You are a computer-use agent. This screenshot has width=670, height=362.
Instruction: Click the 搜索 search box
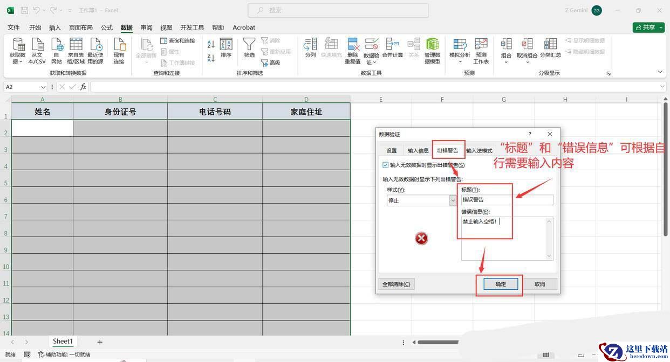(x=338, y=10)
